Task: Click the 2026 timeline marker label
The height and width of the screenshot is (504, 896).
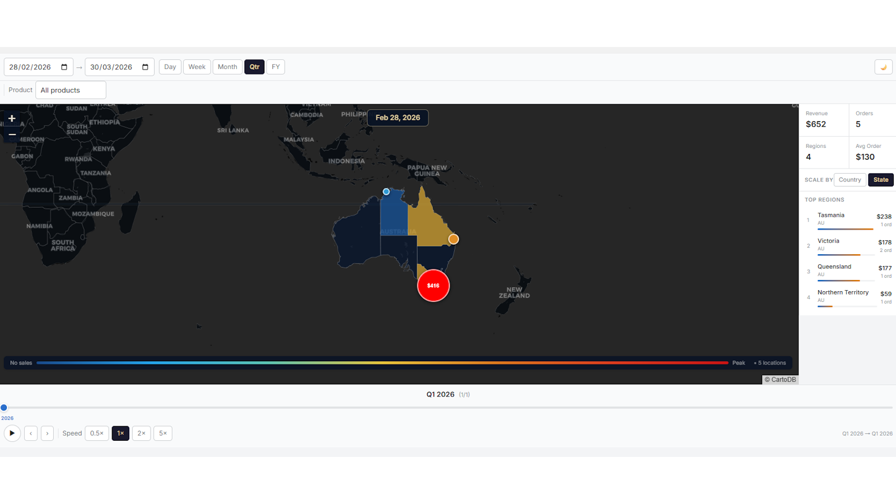Action: click(x=7, y=418)
